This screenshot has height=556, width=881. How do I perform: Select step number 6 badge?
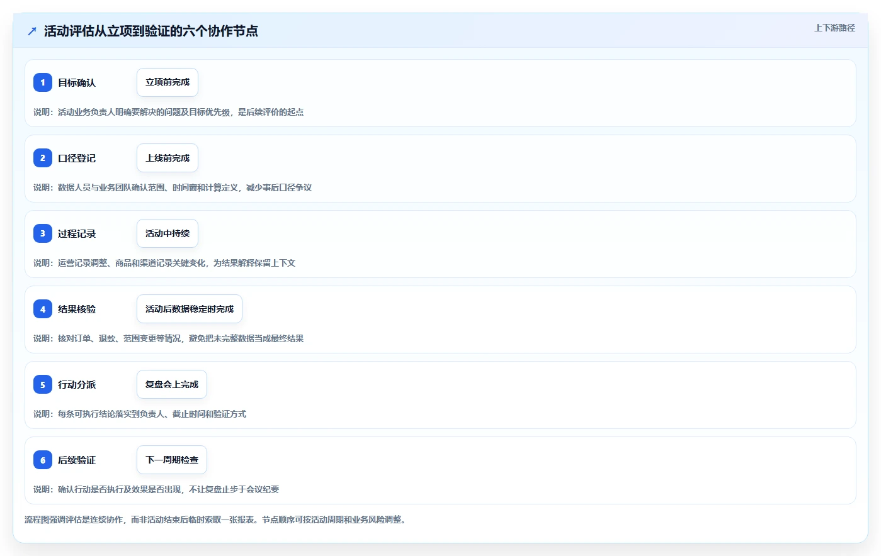pyautogui.click(x=43, y=460)
